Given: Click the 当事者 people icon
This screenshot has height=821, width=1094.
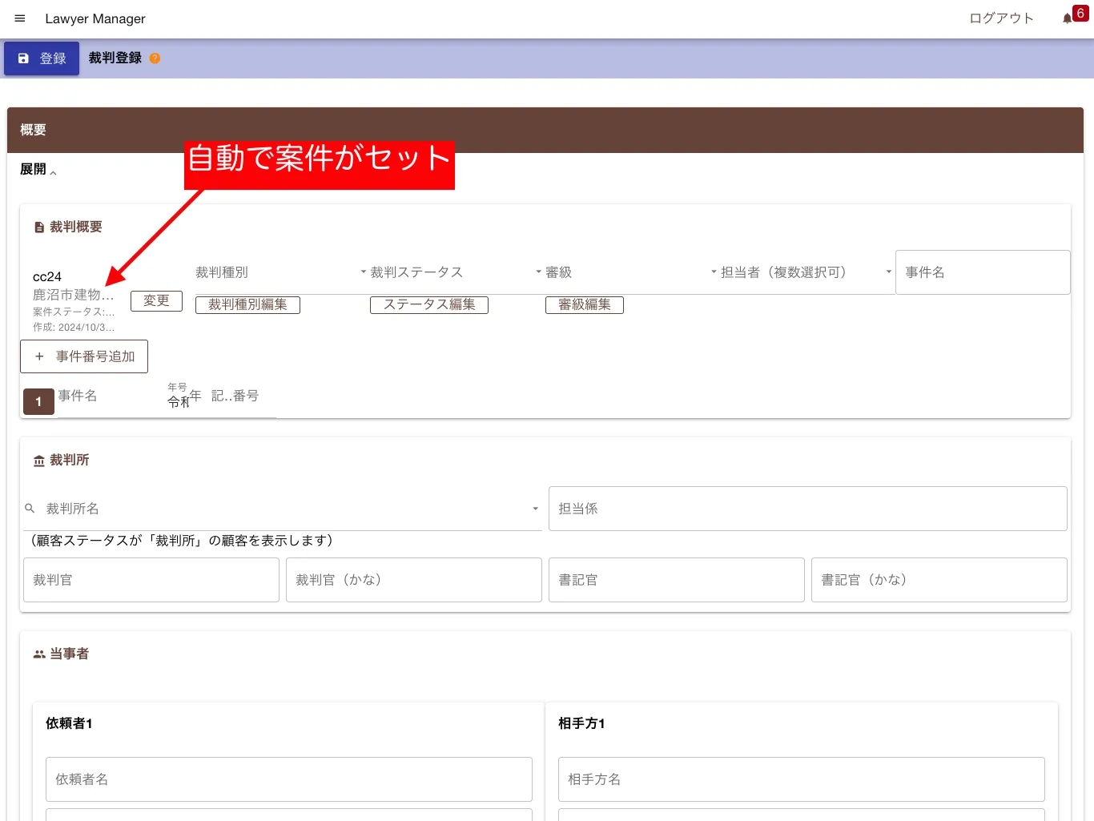Looking at the screenshot, I should (x=39, y=654).
